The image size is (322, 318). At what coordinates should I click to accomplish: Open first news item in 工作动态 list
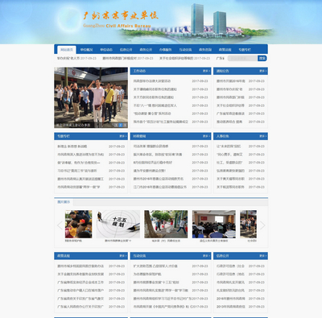[152, 81]
